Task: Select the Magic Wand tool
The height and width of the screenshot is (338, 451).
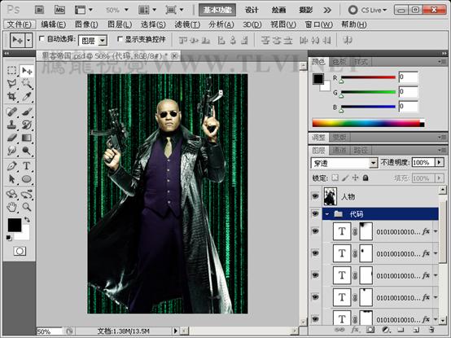Action: tap(27, 83)
